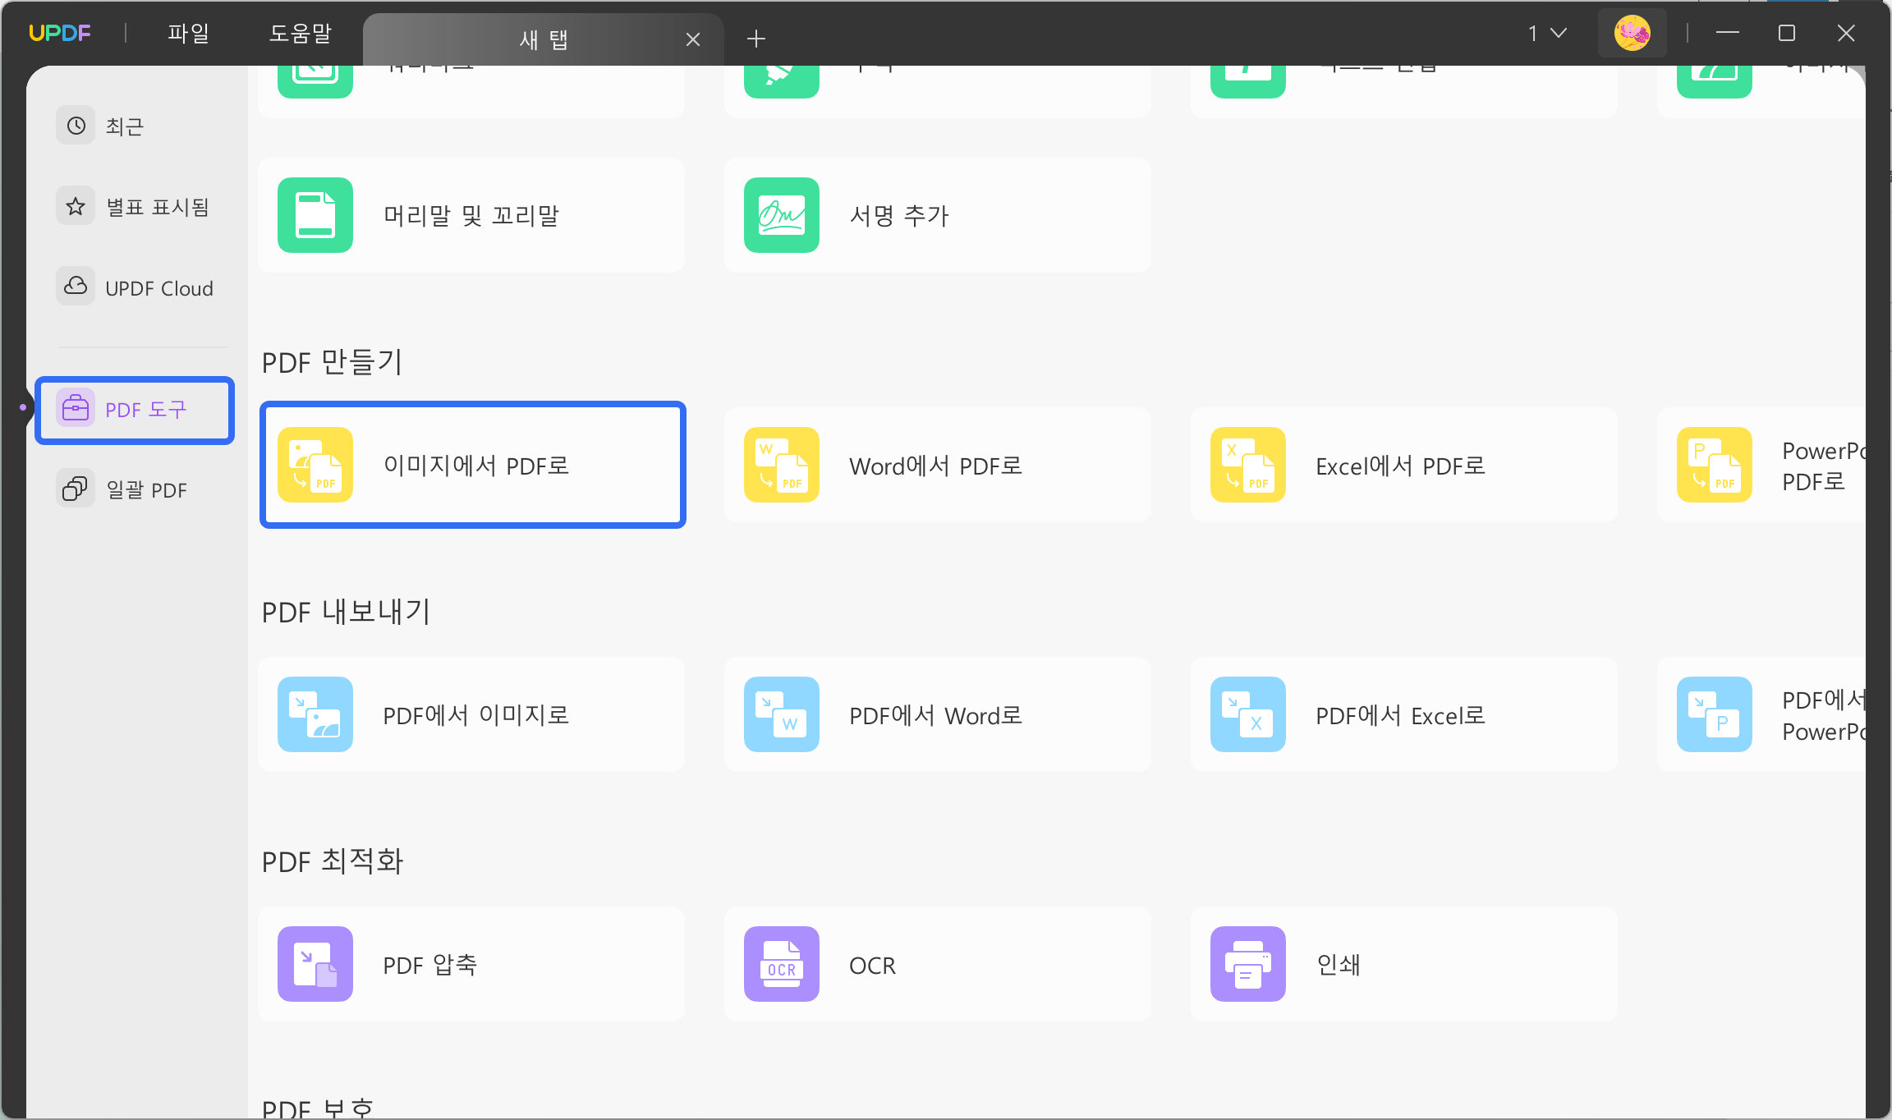The image size is (1892, 1120).
Task: Click the Print tool icon
Action: click(x=1247, y=964)
